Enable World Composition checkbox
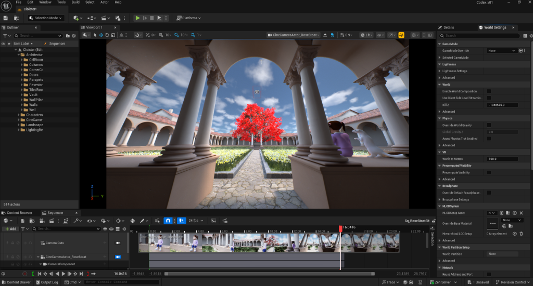This screenshot has height=286, width=533. (489, 91)
